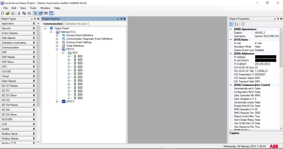Expand the OPCC1 tree node
This screenshot has width=283, height=149.
point(57,102)
